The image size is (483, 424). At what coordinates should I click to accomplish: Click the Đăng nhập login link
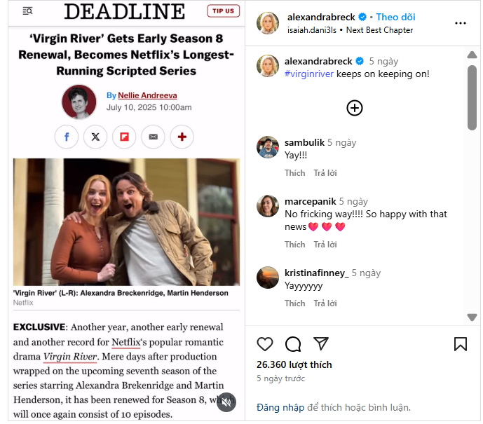point(280,407)
